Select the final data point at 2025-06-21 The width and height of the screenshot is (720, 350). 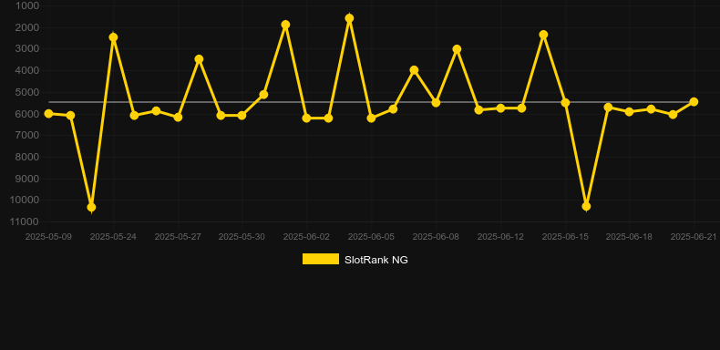click(694, 101)
